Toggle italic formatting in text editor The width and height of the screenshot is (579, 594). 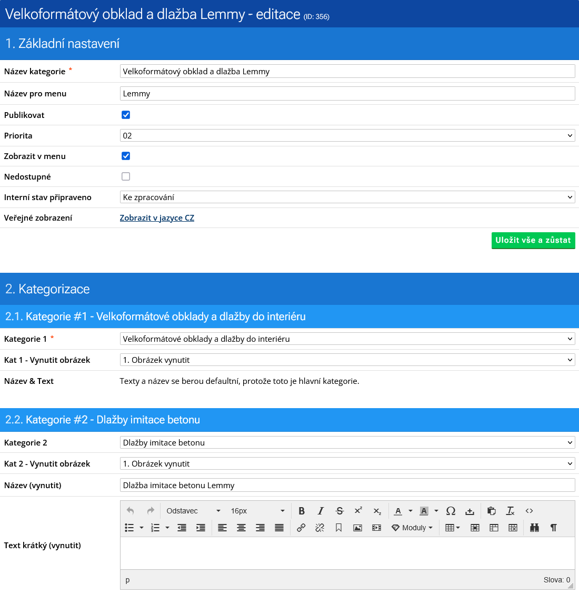tap(321, 511)
